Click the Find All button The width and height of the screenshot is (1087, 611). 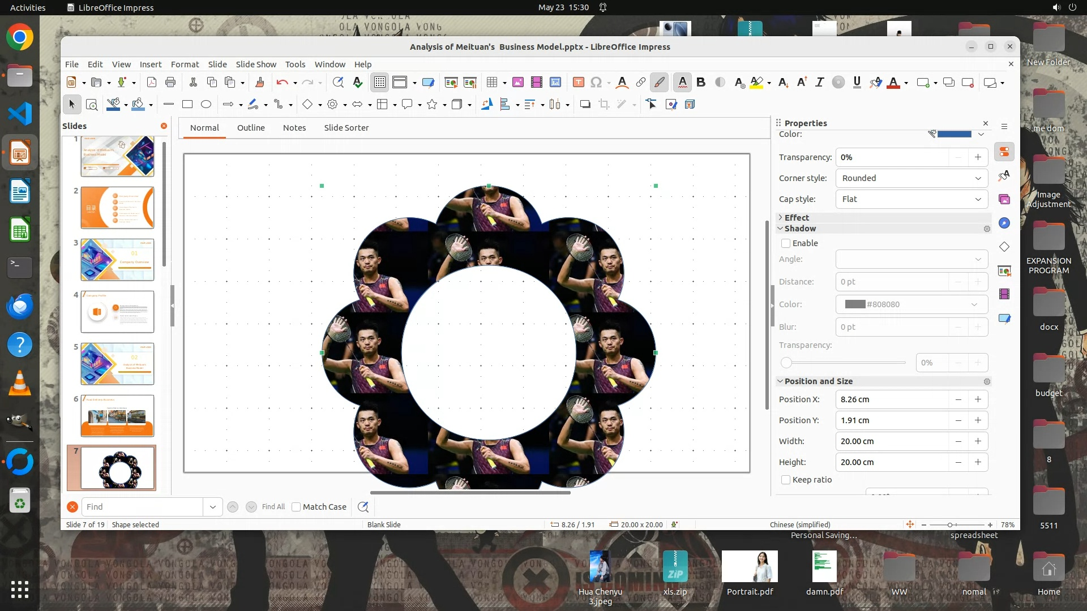(273, 507)
